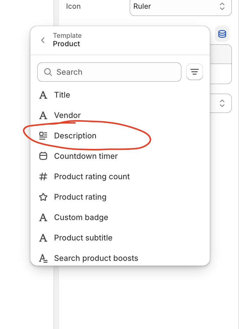
Task: Select the Product subtitle option
Action: 83,238
